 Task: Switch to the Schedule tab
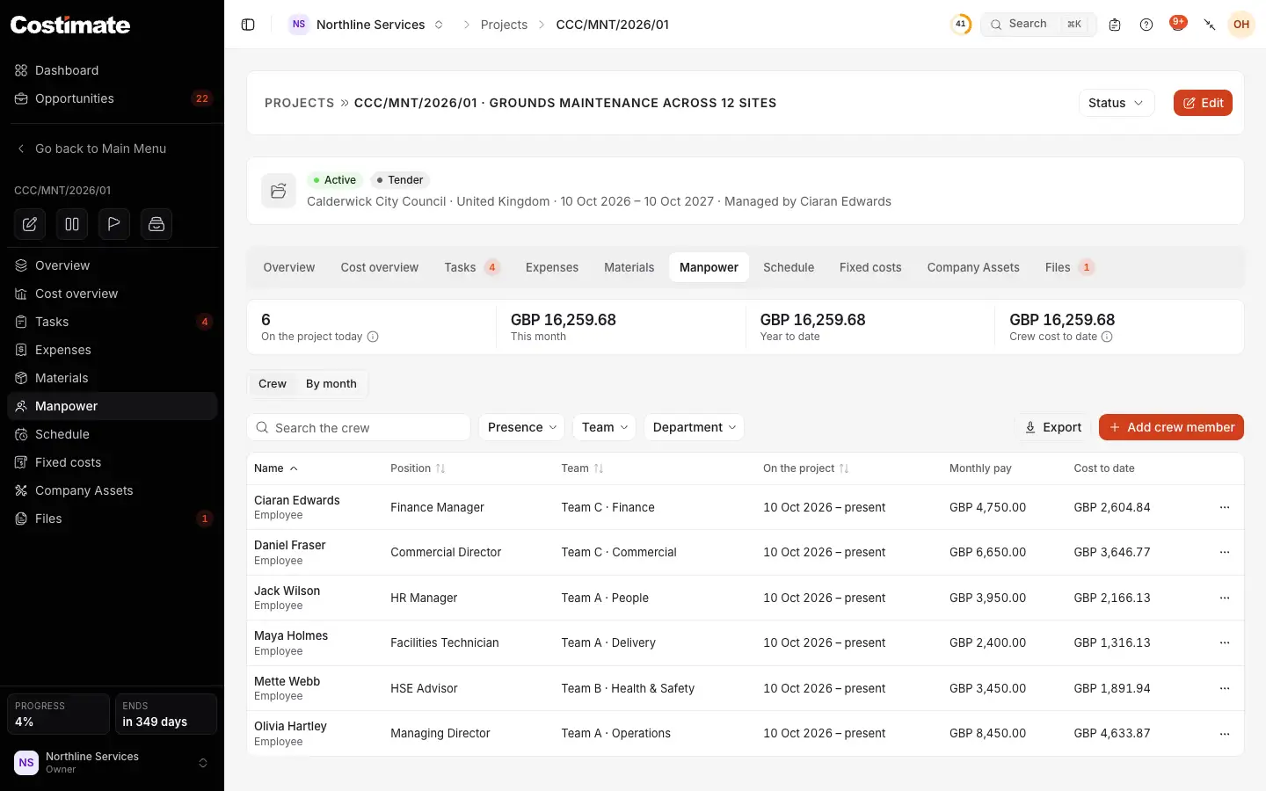[x=789, y=267]
